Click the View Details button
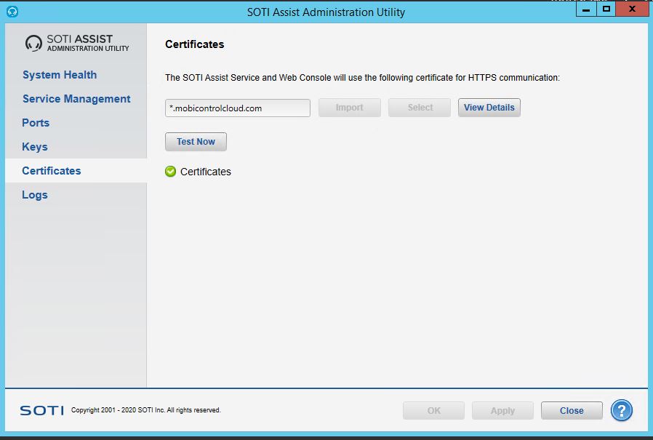 (x=489, y=108)
